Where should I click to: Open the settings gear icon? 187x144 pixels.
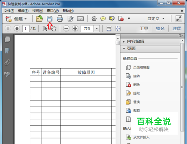pyautogui.click(x=94, y=19)
